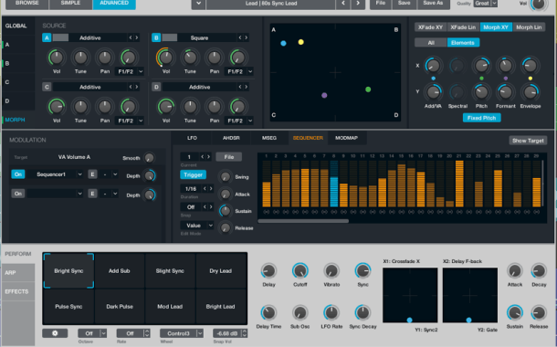Click the yellow morph point in XY pad

click(x=301, y=42)
